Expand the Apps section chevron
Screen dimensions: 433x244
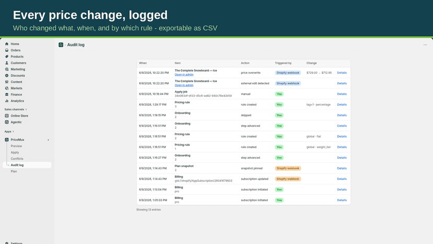pos(13,131)
